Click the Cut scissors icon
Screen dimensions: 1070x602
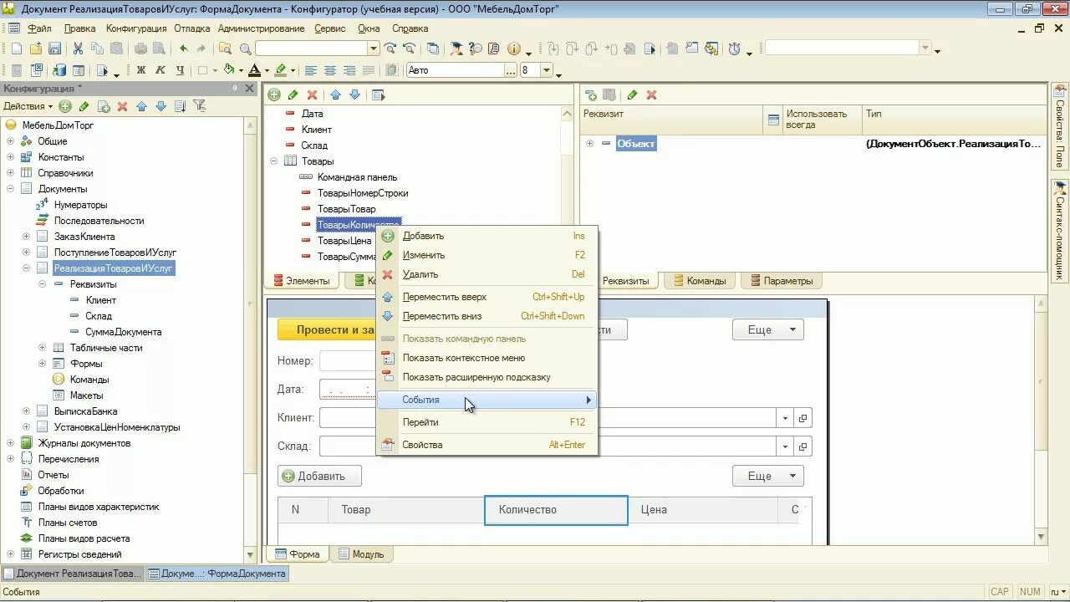pyautogui.click(x=78, y=48)
